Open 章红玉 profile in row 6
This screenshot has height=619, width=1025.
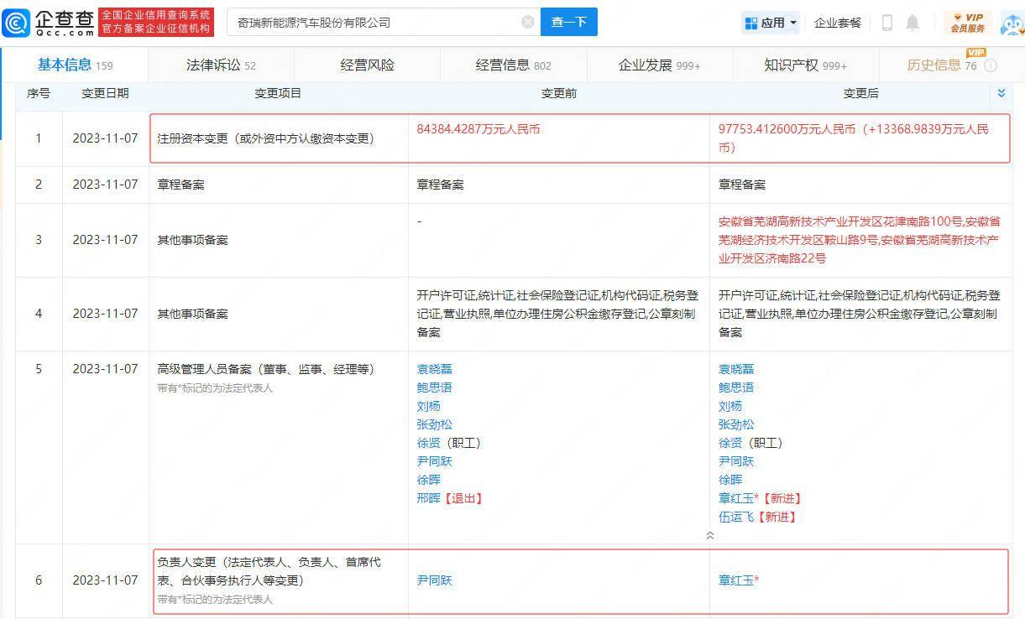735,580
